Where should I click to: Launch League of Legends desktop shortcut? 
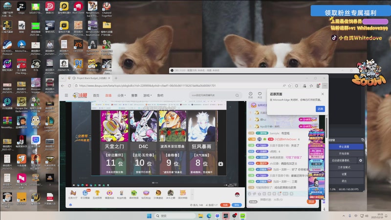50,124
